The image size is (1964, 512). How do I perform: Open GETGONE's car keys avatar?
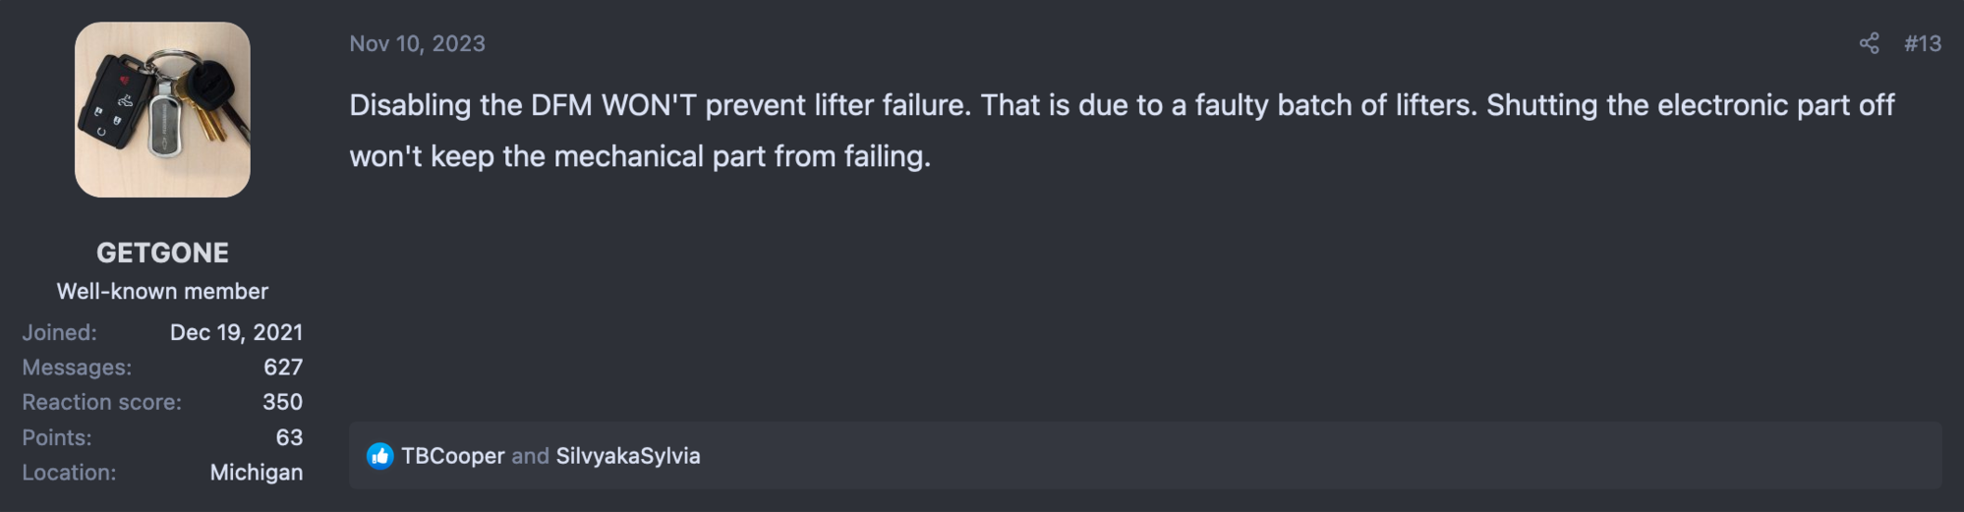[x=162, y=110]
